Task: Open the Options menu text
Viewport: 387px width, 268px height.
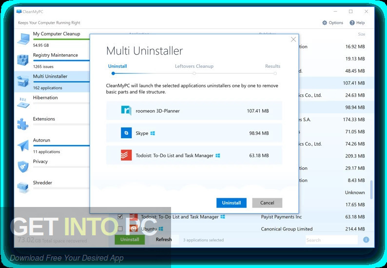Action: pos(336,23)
